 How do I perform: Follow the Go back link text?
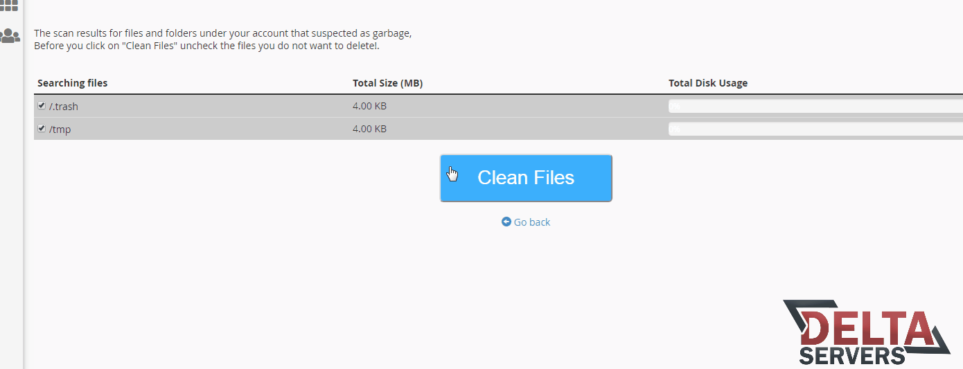[x=532, y=222]
